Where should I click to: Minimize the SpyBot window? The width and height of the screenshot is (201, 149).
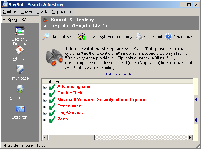click(183, 5)
